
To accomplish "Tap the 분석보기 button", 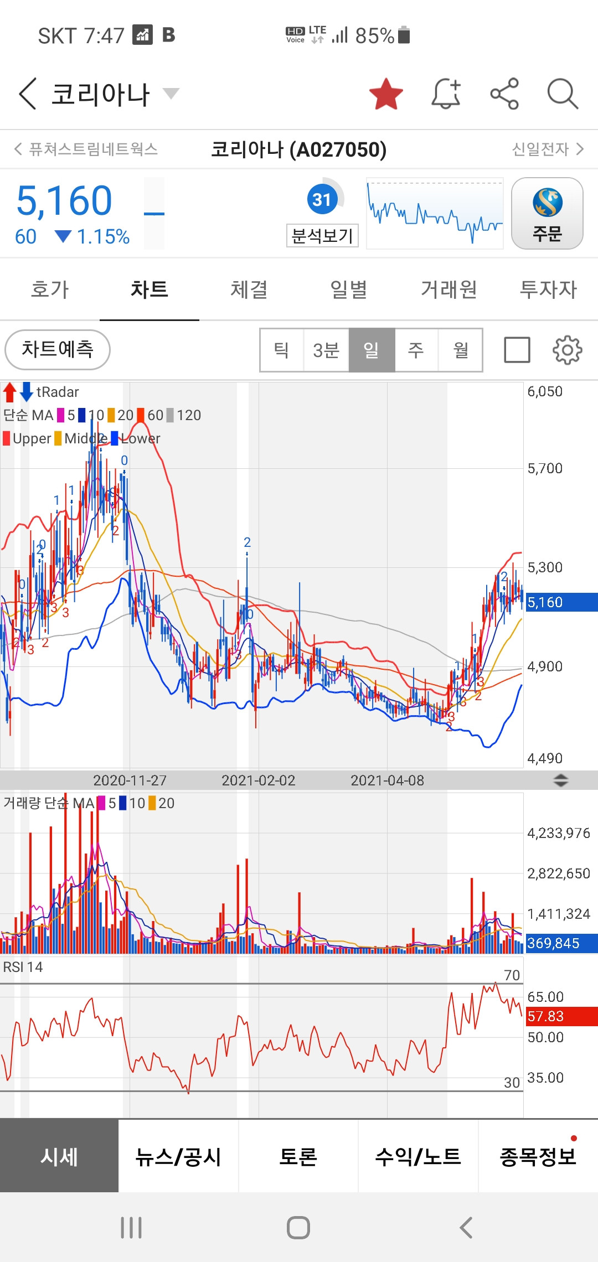I will (x=322, y=236).
